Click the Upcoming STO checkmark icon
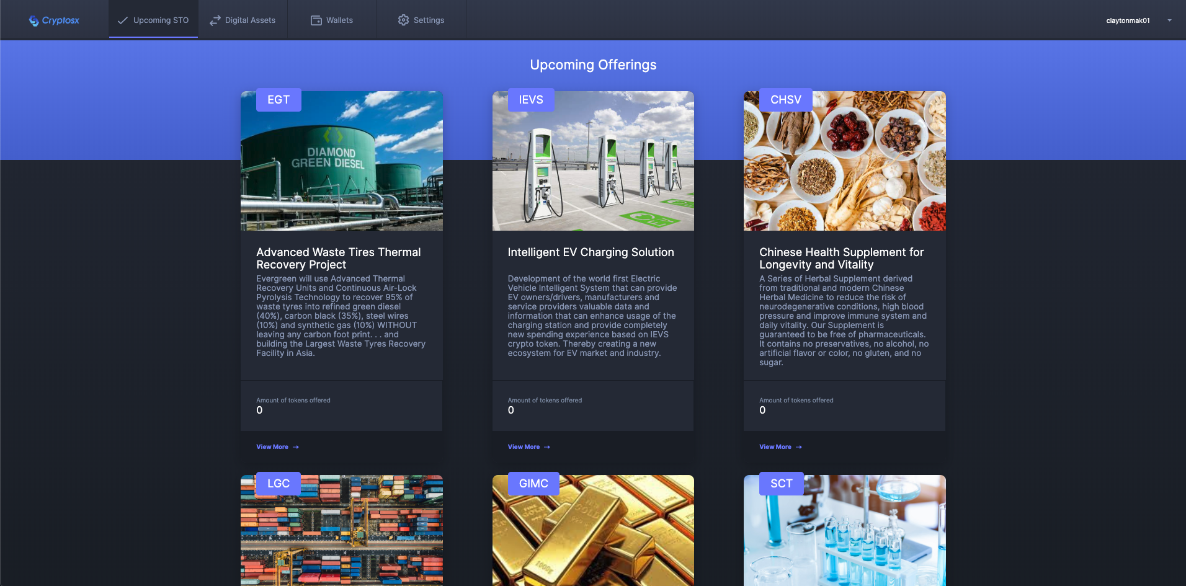The image size is (1186, 586). tap(123, 20)
